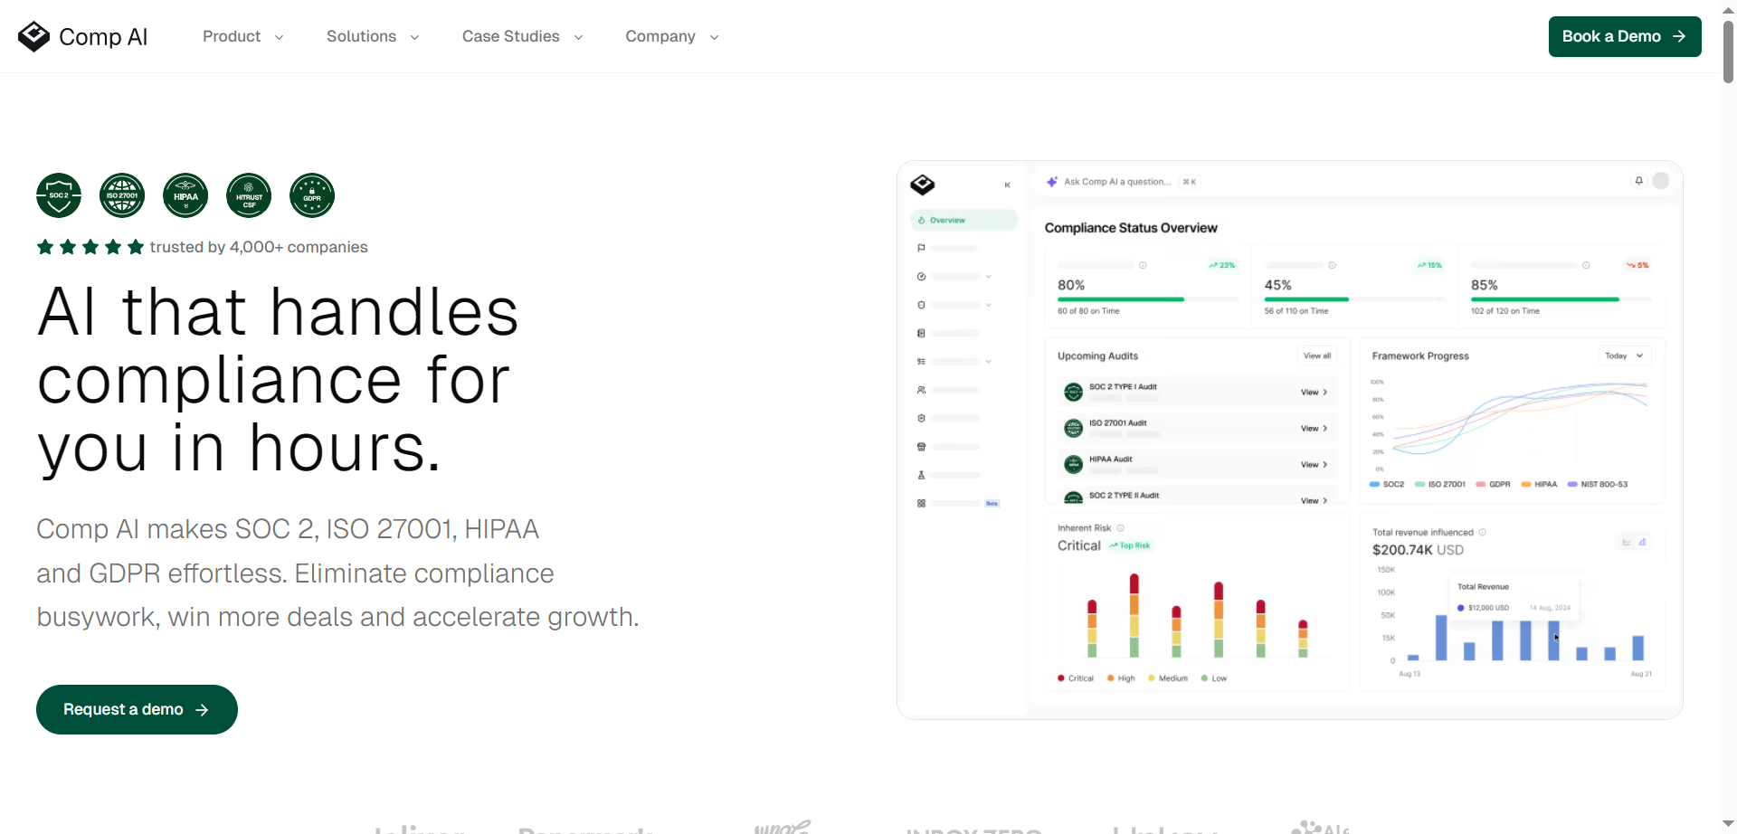Open notifications via the bell icon
This screenshot has height=834, width=1737.
[1638, 181]
